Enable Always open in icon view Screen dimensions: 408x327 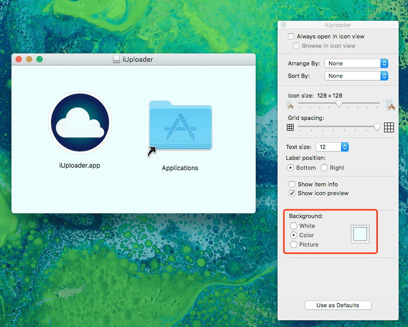(291, 36)
